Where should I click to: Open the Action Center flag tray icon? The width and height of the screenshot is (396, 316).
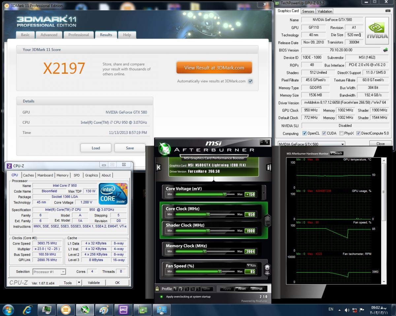tap(363, 310)
